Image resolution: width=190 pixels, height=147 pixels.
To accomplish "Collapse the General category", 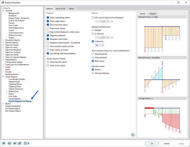I will pos(3,11).
